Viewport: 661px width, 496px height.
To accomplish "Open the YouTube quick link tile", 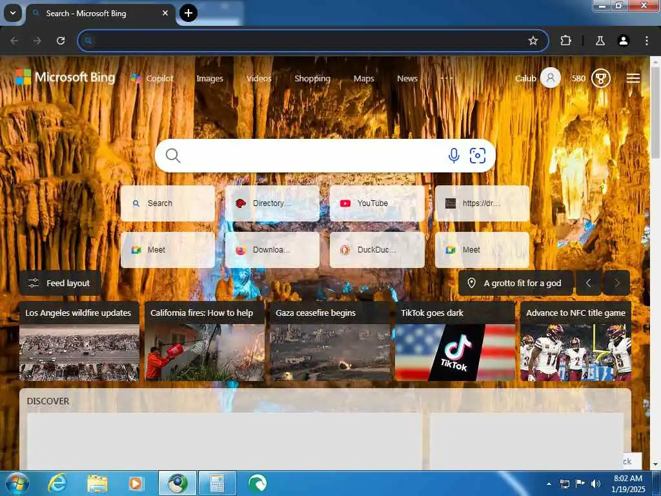I will tap(377, 203).
